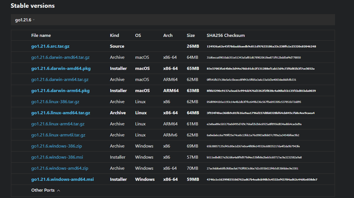
Task: Download the Windows amd64 zip file
Action: click(59, 168)
